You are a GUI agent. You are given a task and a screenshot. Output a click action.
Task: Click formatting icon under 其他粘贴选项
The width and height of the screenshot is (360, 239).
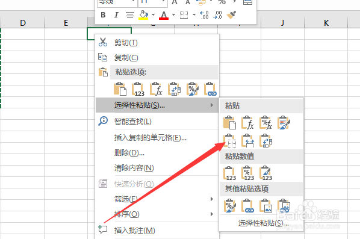[230, 206]
